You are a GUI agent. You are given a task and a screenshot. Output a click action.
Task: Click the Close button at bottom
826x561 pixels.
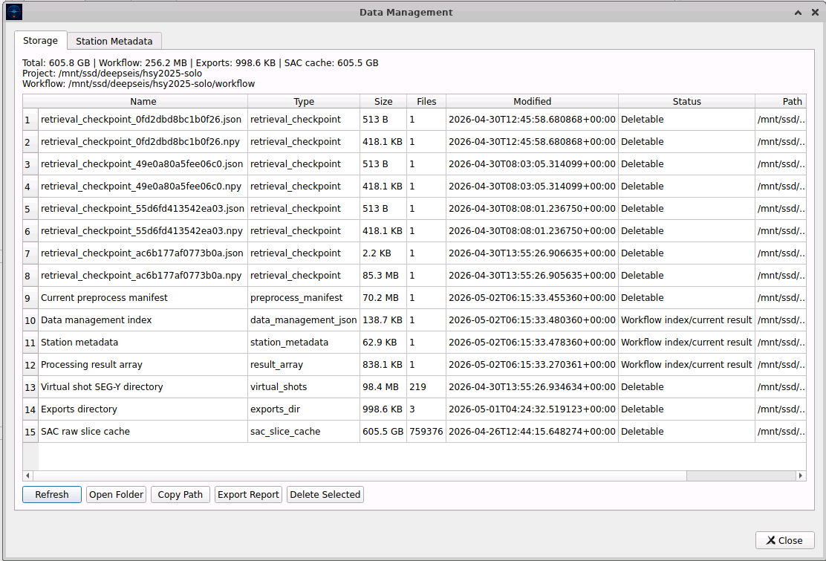[785, 540]
